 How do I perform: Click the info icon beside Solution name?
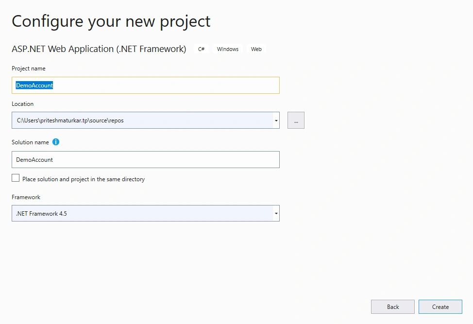click(x=56, y=142)
